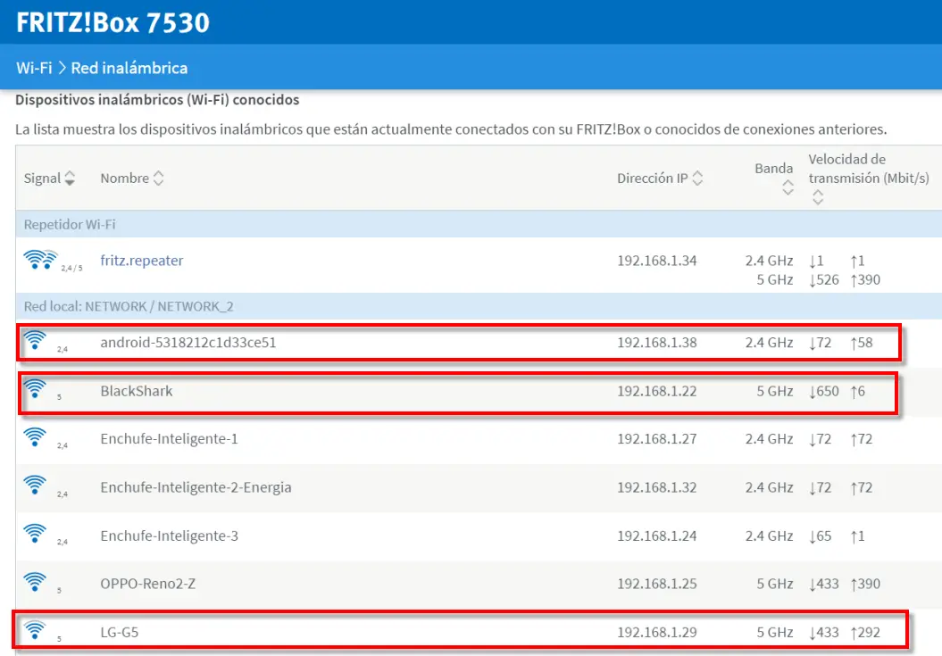Click the FRITZ!Box 7530 title
Screen dimensions: 942x656
point(113,22)
